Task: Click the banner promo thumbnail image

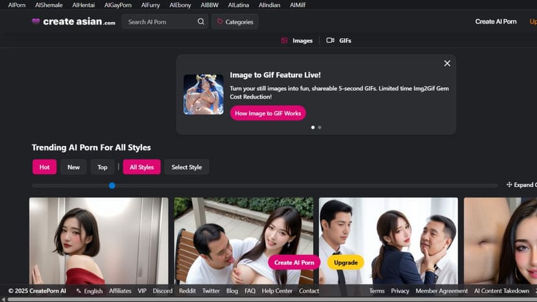Action: point(203,95)
